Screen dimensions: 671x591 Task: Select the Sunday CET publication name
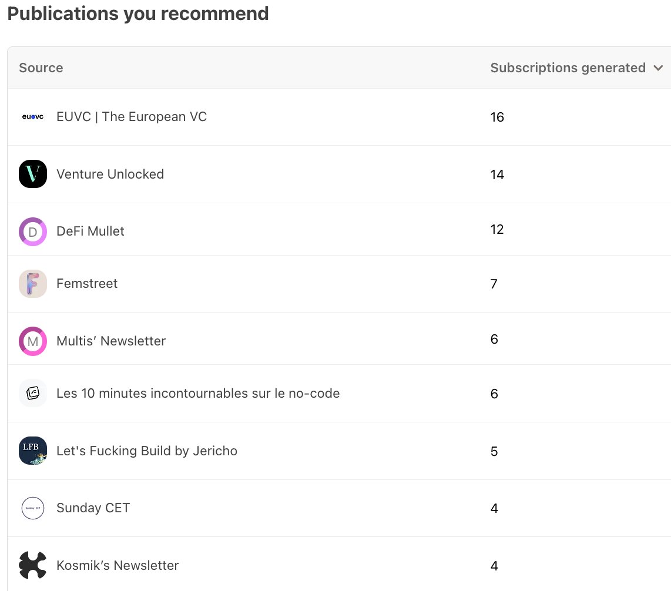pyautogui.click(x=93, y=508)
